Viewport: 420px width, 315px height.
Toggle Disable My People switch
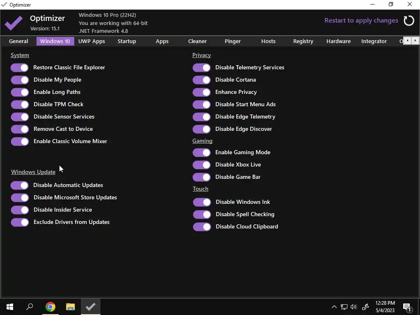[x=20, y=80]
